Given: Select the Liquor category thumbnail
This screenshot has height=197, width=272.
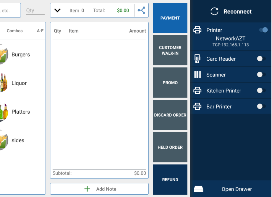Looking at the screenshot, I should (x=3, y=83).
